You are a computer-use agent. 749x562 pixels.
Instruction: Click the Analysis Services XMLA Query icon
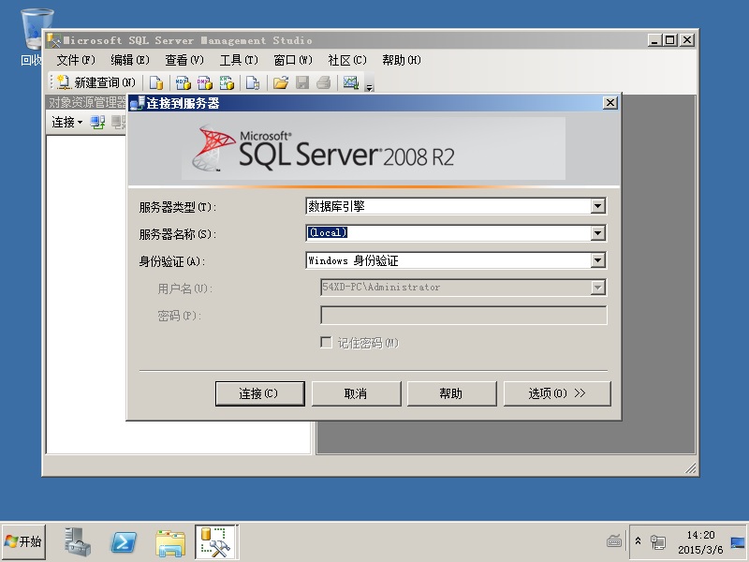227,82
